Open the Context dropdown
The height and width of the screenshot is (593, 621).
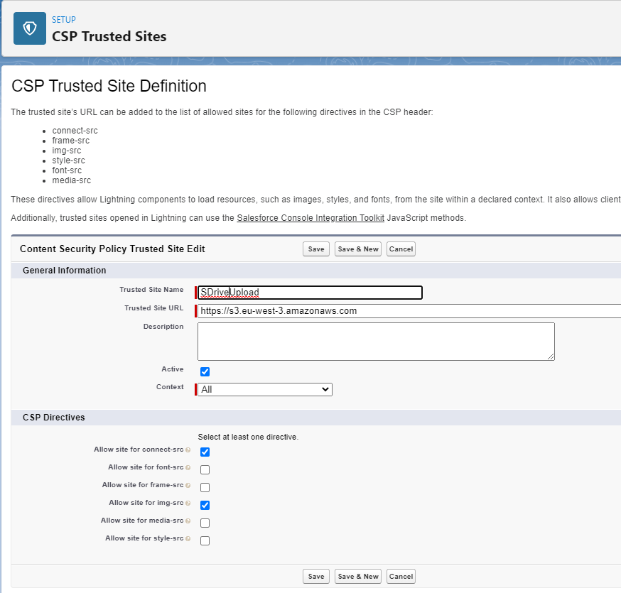tap(265, 389)
